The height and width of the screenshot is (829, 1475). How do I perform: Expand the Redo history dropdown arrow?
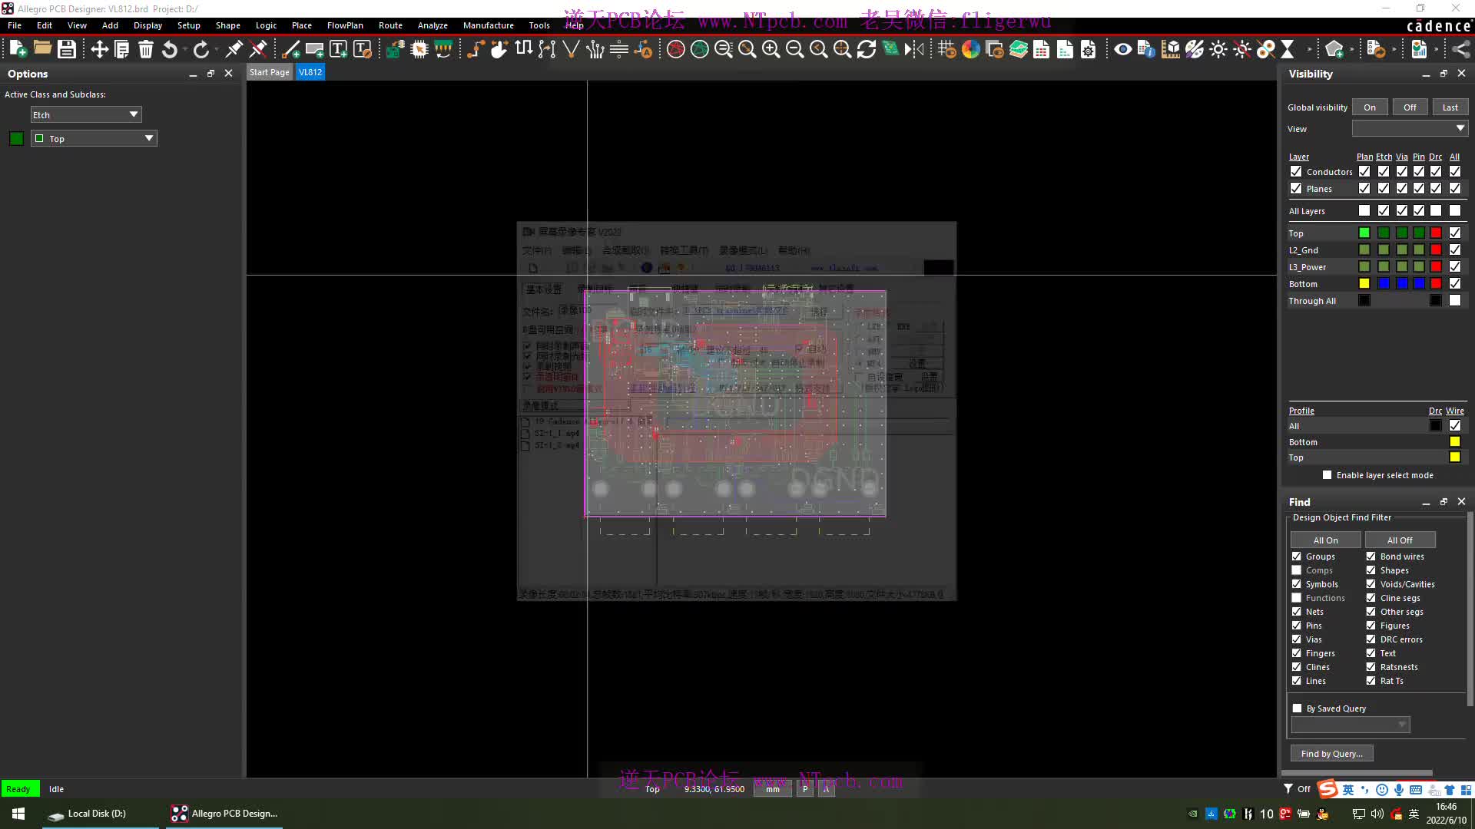[x=217, y=50]
